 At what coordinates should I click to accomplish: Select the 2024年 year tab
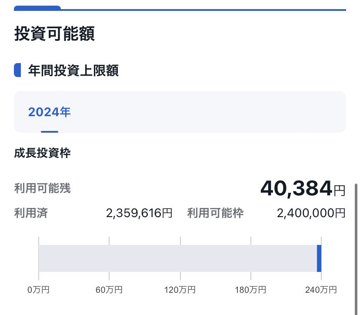(50, 112)
